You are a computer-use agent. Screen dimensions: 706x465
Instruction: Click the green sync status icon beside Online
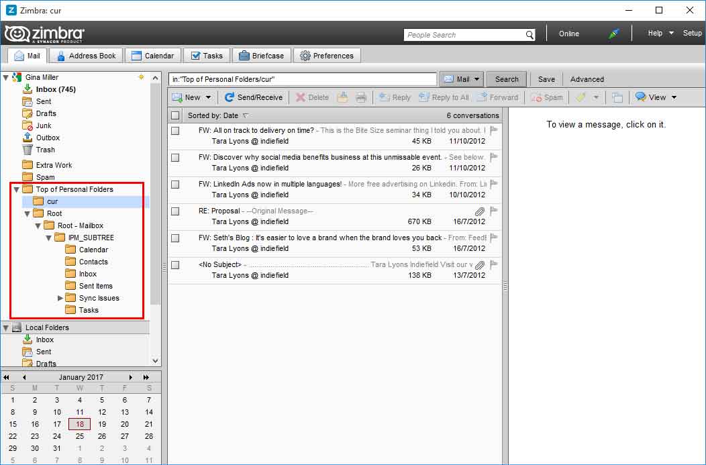click(x=613, y=34)
